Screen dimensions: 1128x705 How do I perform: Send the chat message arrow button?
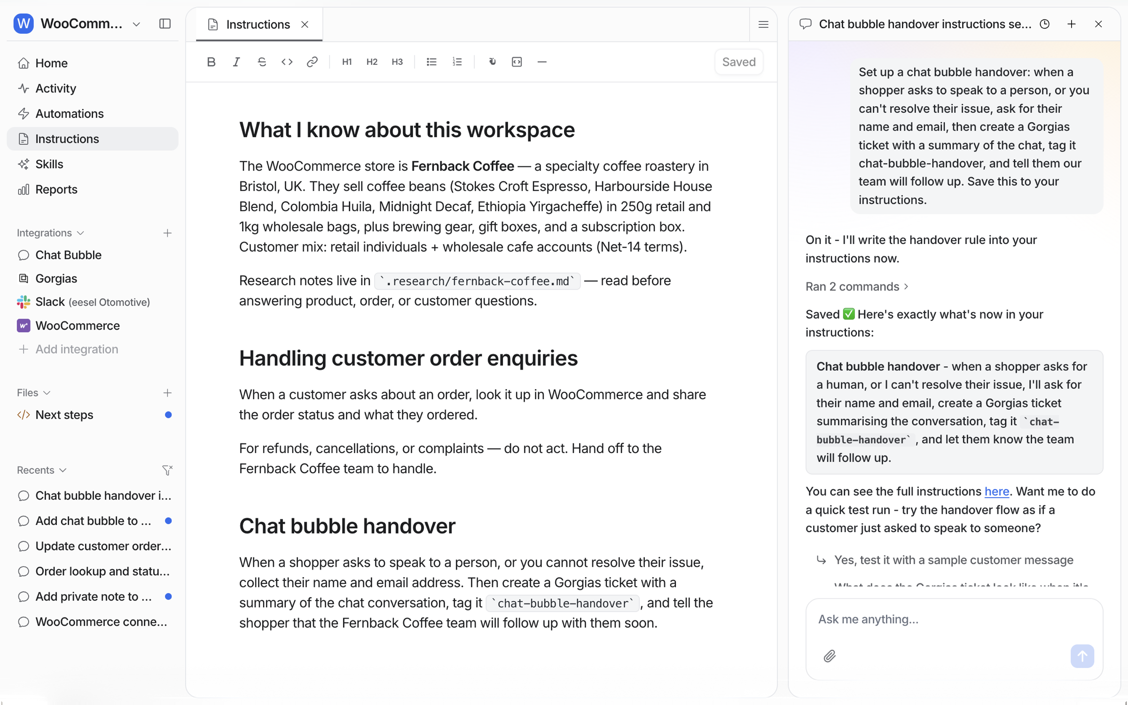coord(1082,656)
